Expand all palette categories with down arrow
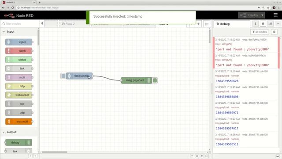This screenshot has width=282, height=159. (x=35, y=156)
